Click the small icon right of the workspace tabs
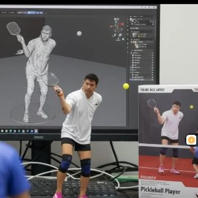Image resolution: width=198 pixels, height=198 pixels. (x=45, y=12)
